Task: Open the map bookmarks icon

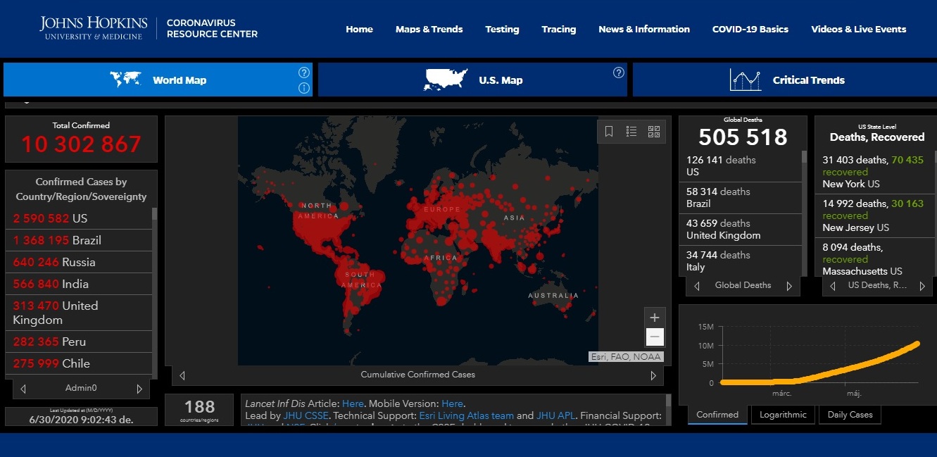Action: 609,132
